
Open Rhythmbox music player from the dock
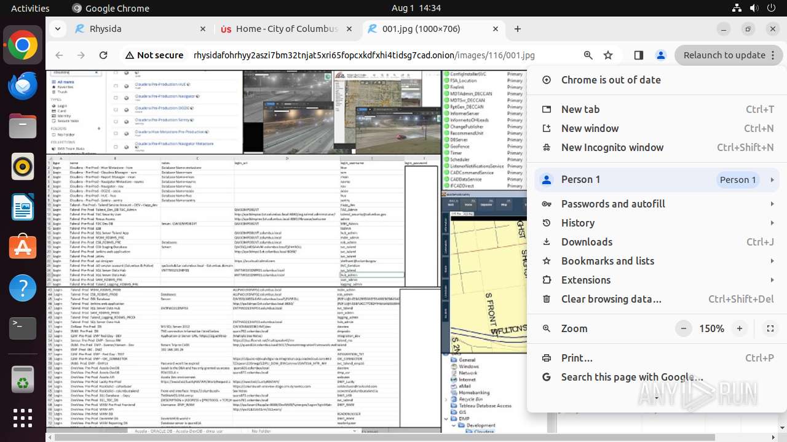[23, 167]
